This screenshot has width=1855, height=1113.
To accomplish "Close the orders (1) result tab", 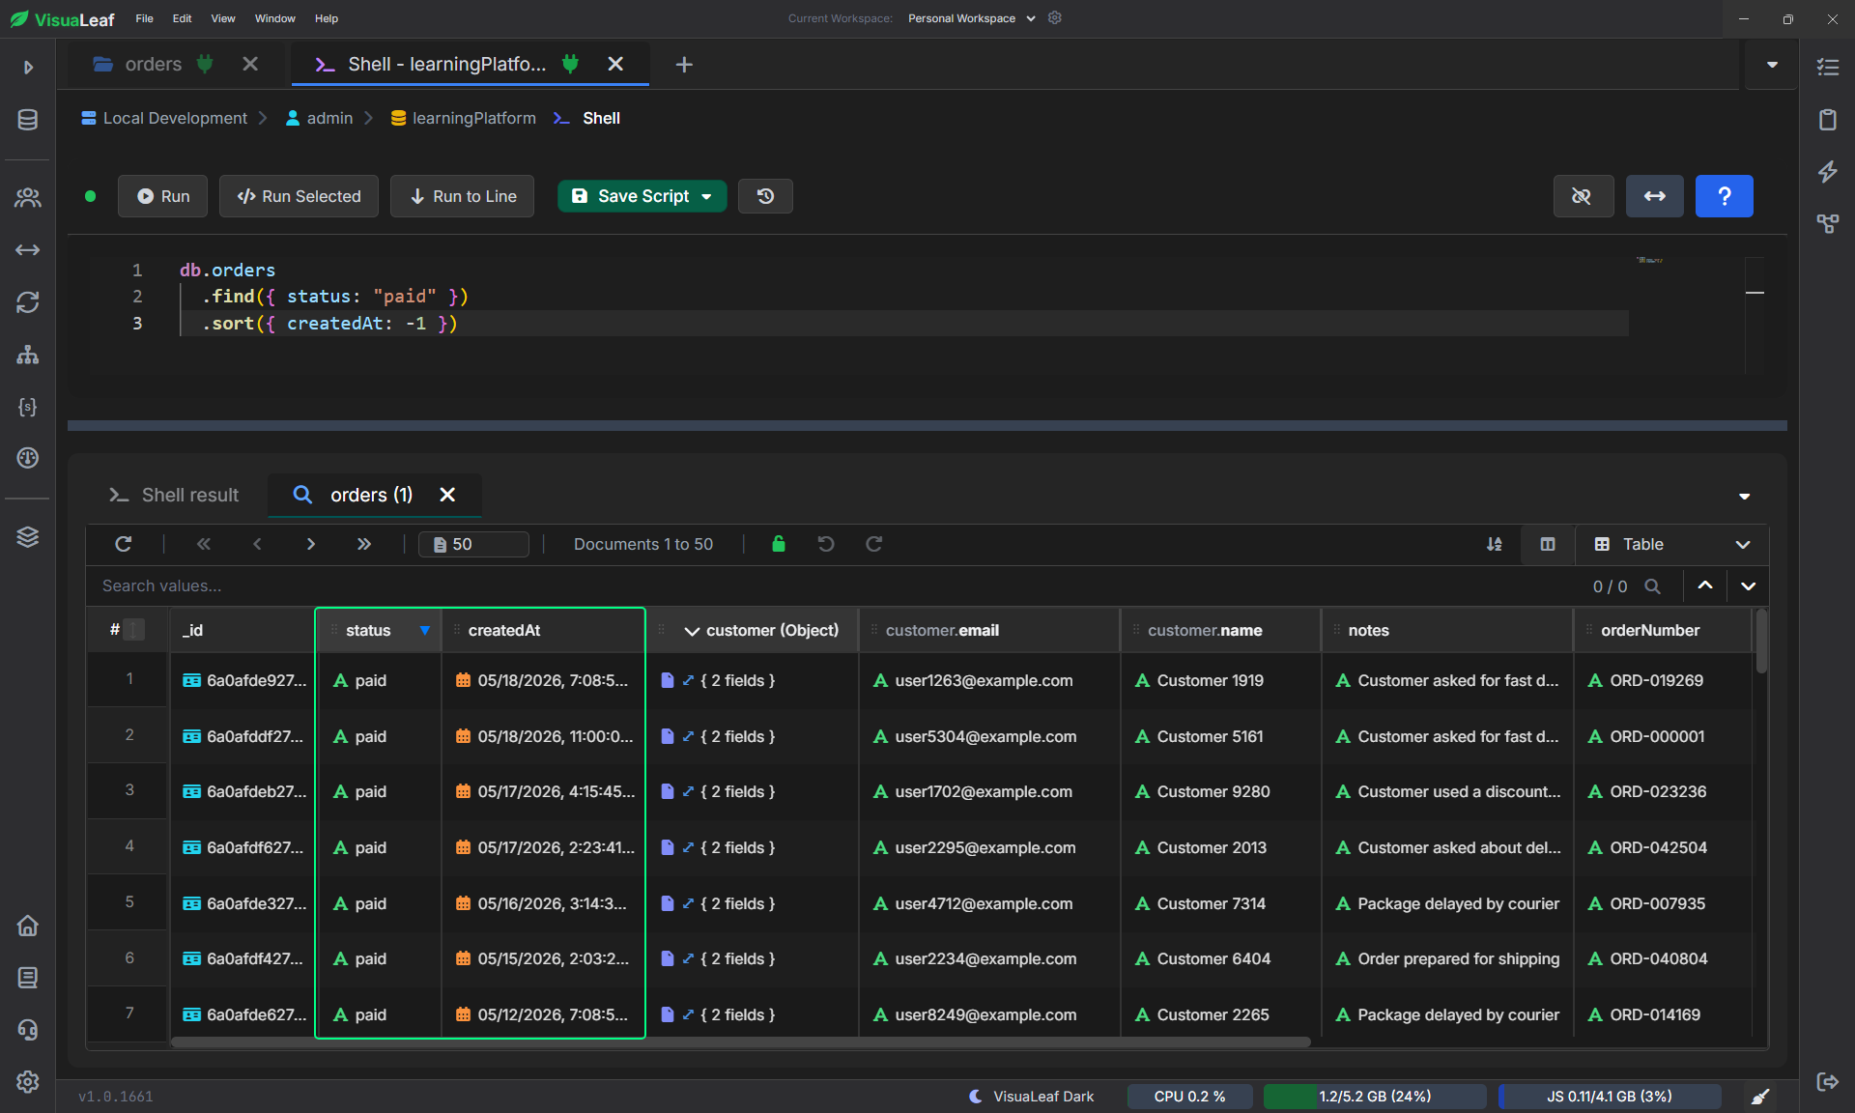I will [x=447, y=495].
